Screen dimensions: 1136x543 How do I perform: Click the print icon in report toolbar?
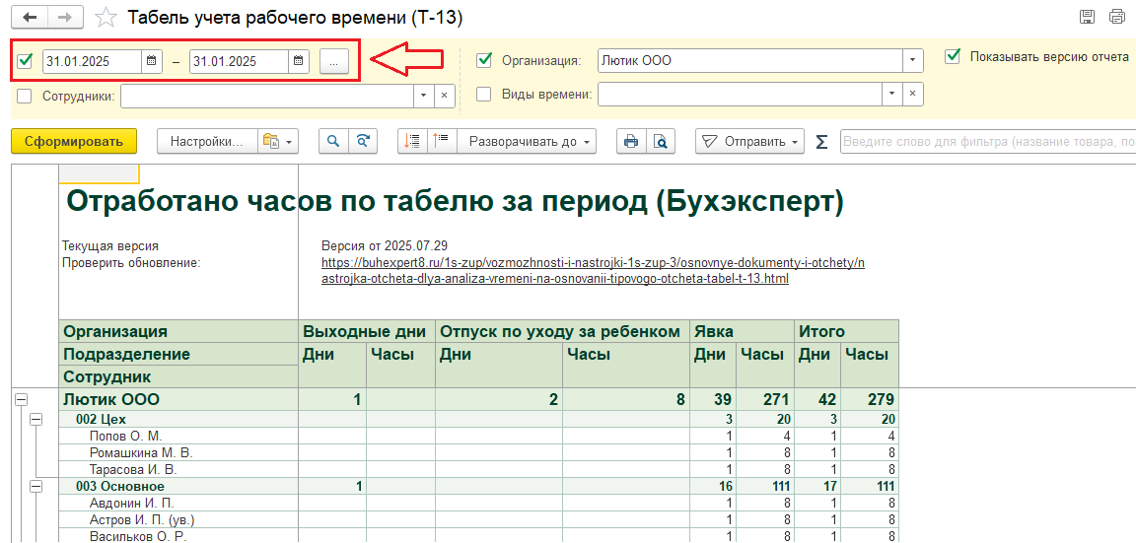pos(630,141)
